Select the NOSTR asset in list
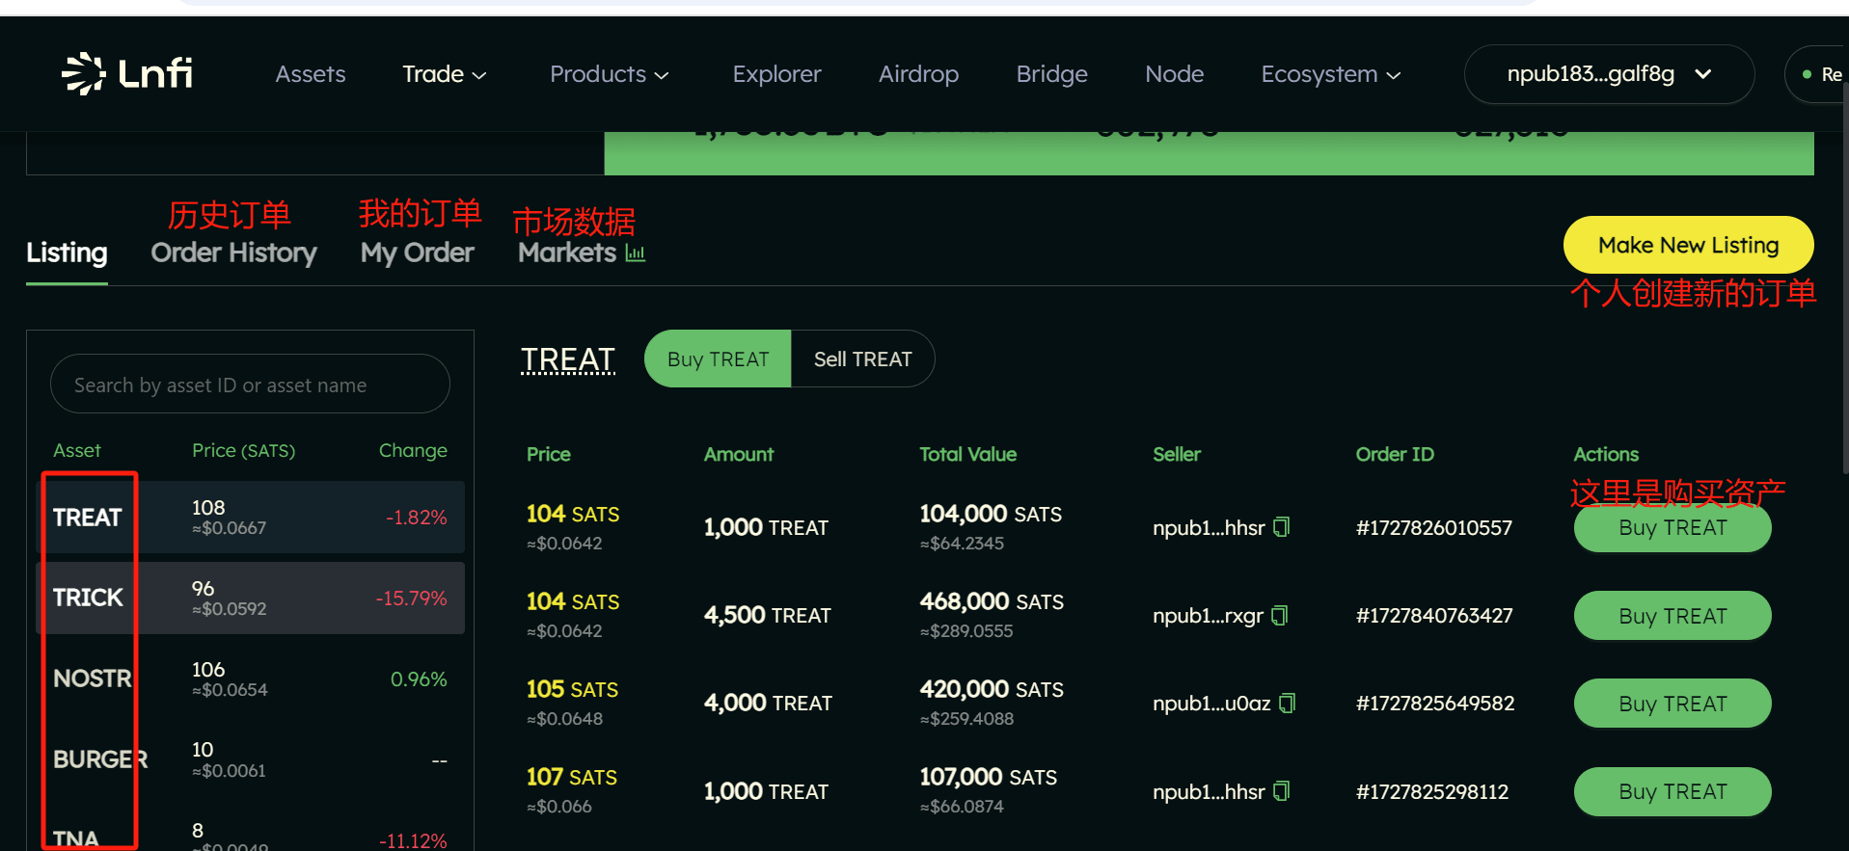Image resolution: width=1849 pixels, height=851 pixels. [250, 678]
